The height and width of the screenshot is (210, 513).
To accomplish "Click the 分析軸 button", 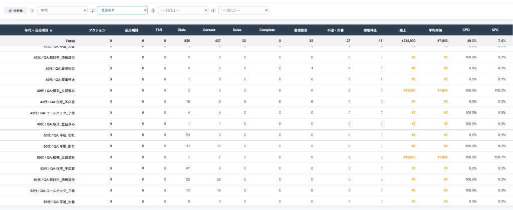I will (x=16, y=10).
